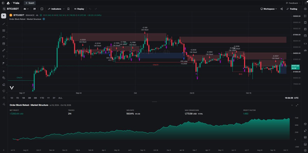The image size is (308, 153).
Task: Select the cursor pointer tool
Action: click(4, 16)
